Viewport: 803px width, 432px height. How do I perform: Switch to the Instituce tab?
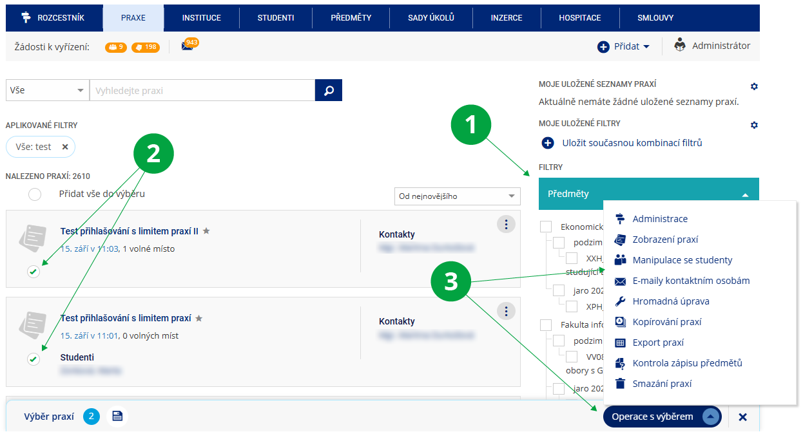(x=201, y=18)
